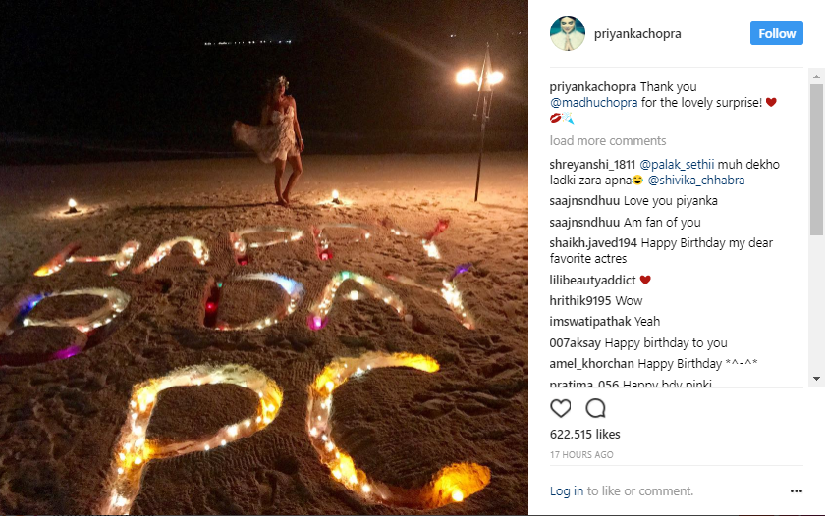Click the comments scrollbar thumb
This screenshot has width=825, height=516.
pyautogui.click(x=816, y=159)
